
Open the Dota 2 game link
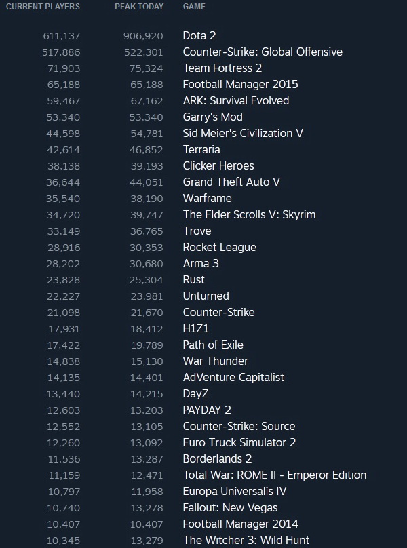[x=199, y=35]
